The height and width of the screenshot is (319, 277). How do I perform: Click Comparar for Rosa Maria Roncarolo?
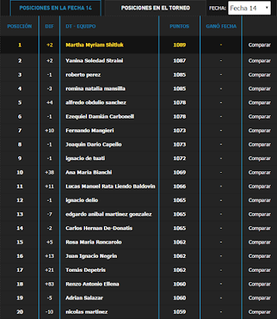click(x=260, y=242)
